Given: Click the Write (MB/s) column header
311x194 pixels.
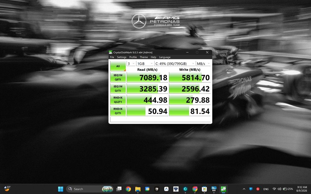Looking at the screenshot, I should [190, 70].
